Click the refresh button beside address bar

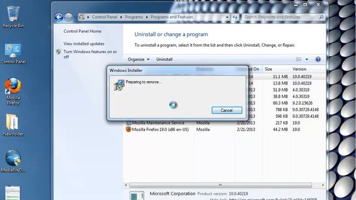235,17
